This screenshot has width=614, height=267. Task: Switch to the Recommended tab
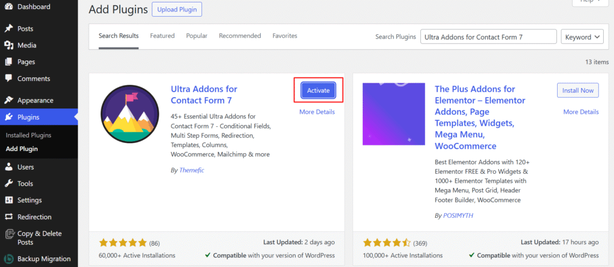(240, 35)
